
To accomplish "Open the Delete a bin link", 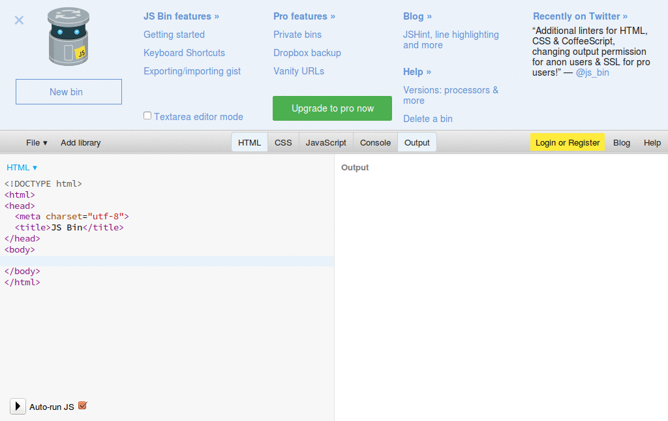I will coord(428,119).
